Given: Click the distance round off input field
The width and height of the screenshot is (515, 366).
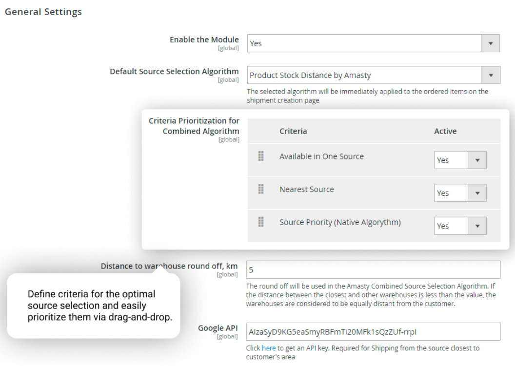Looking at the screenshot, I should click(373, 270).
